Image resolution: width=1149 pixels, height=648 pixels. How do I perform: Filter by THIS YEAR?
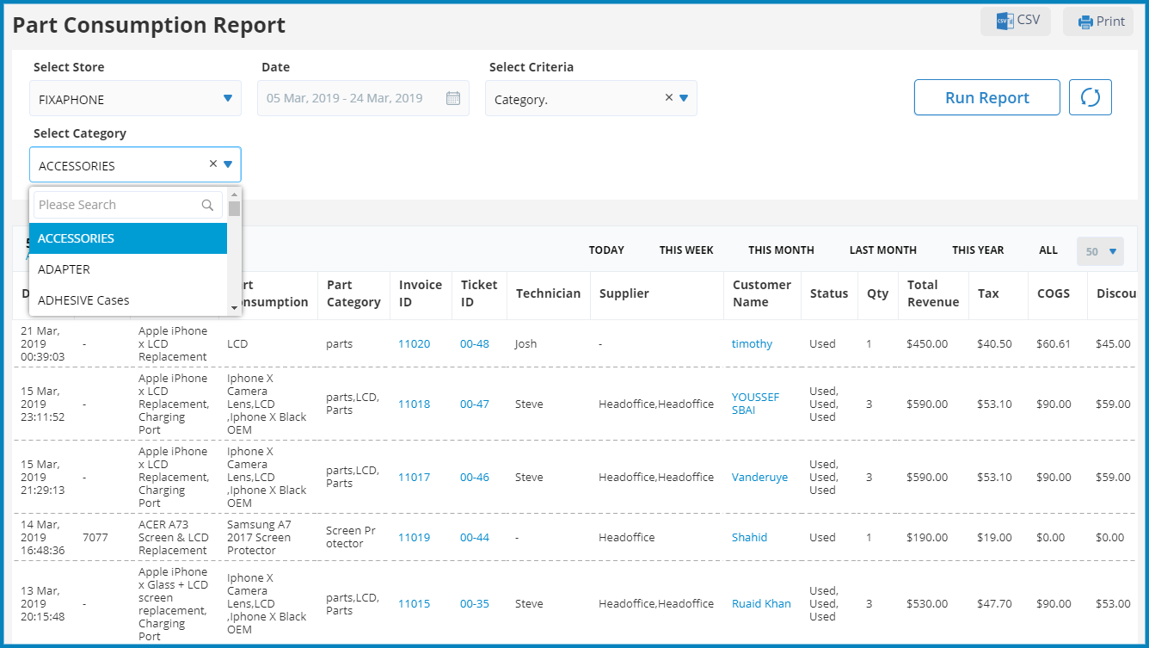coord(978,250)
